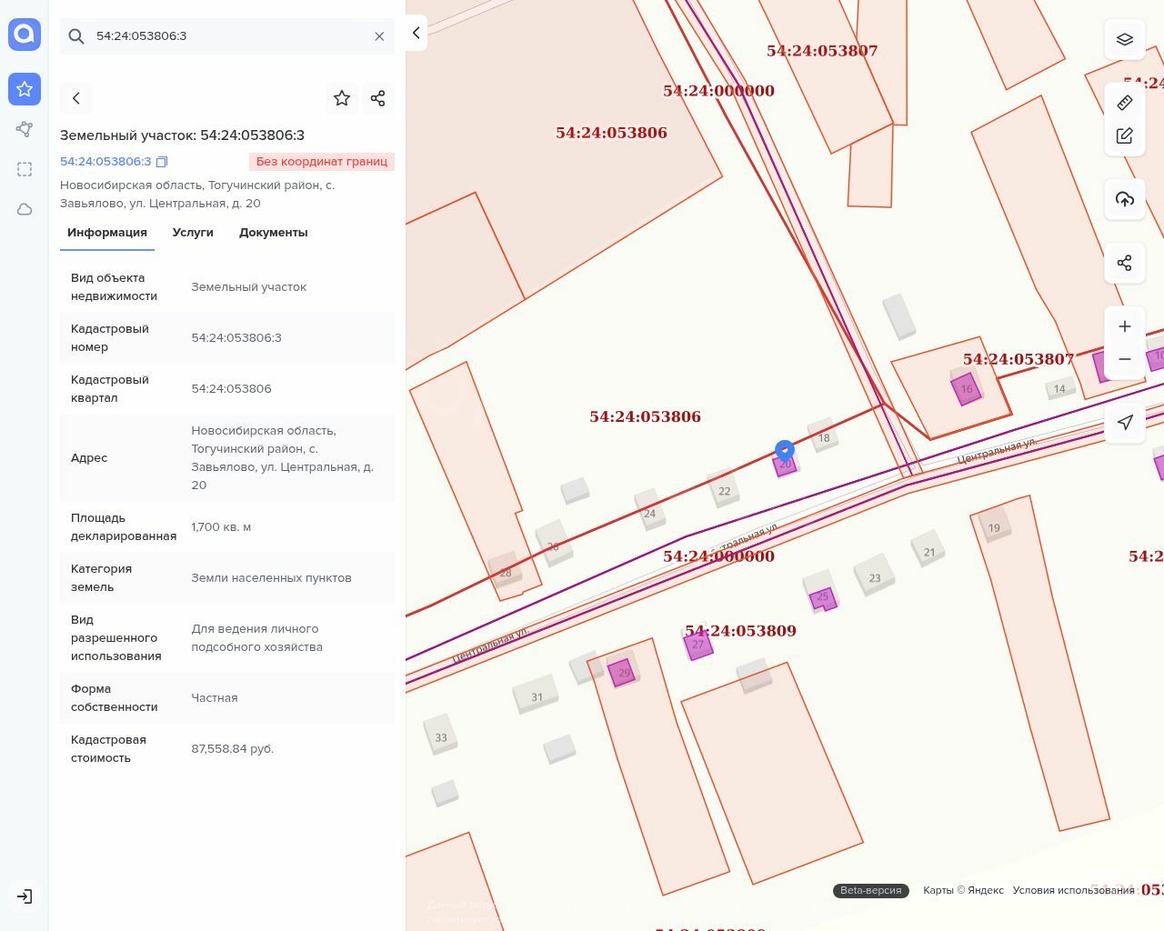Viewport: 1164px width, 931px height.
Task: Open cloud section in left sidebar
Action: point(25,209)
